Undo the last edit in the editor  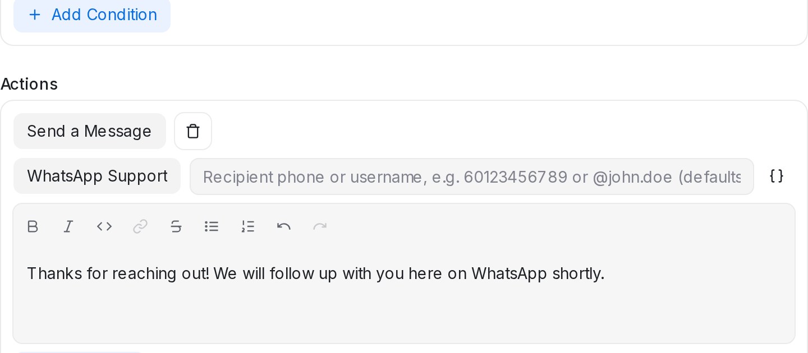[x=284, y=226]
